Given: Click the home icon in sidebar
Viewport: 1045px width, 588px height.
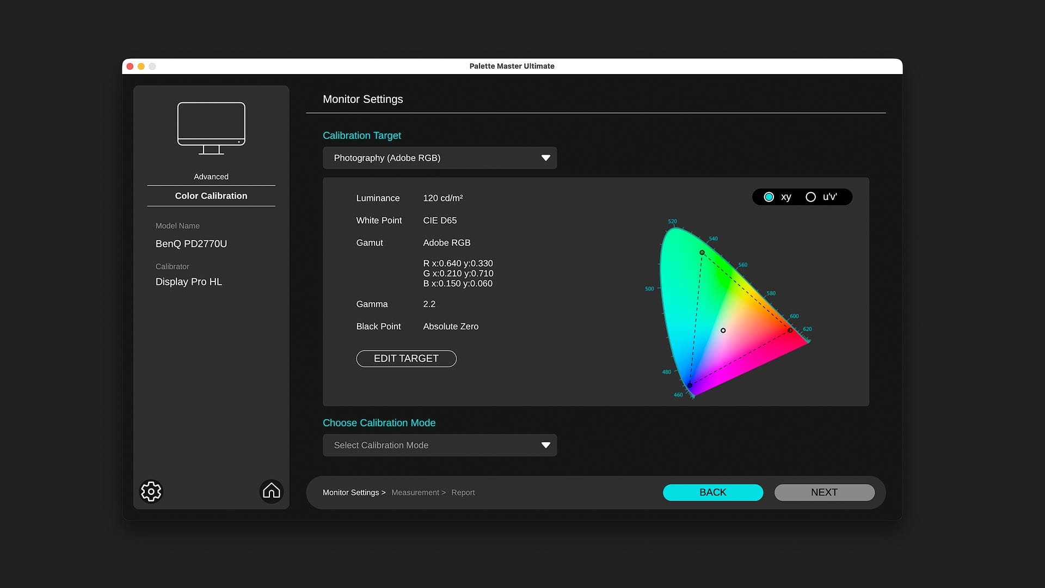Looking at the screenshot, I should (x=271, y=491).
